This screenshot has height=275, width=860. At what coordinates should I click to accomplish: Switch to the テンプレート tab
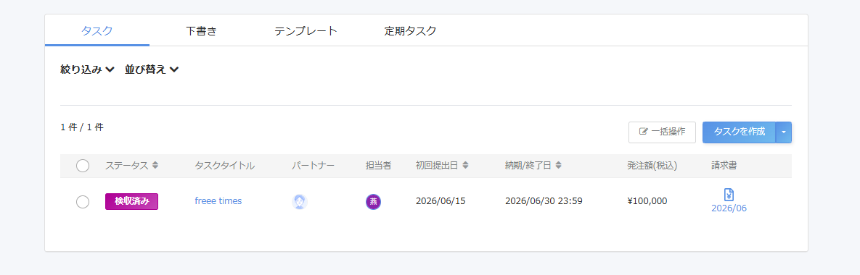click(x=306, y=30)
